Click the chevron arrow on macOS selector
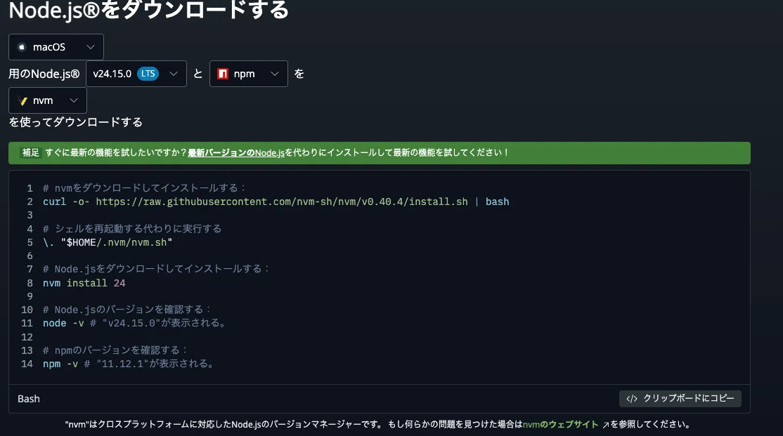The image size is (783, 436). pos(91,47)
